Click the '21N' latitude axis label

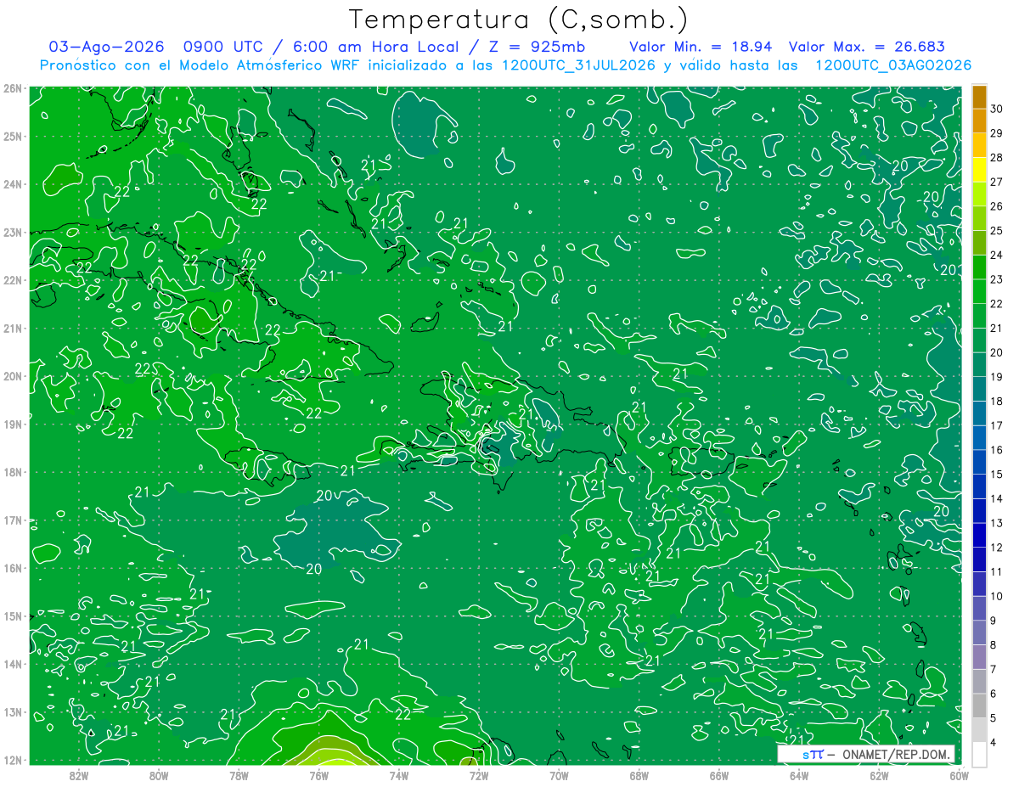tap(12, 329)
